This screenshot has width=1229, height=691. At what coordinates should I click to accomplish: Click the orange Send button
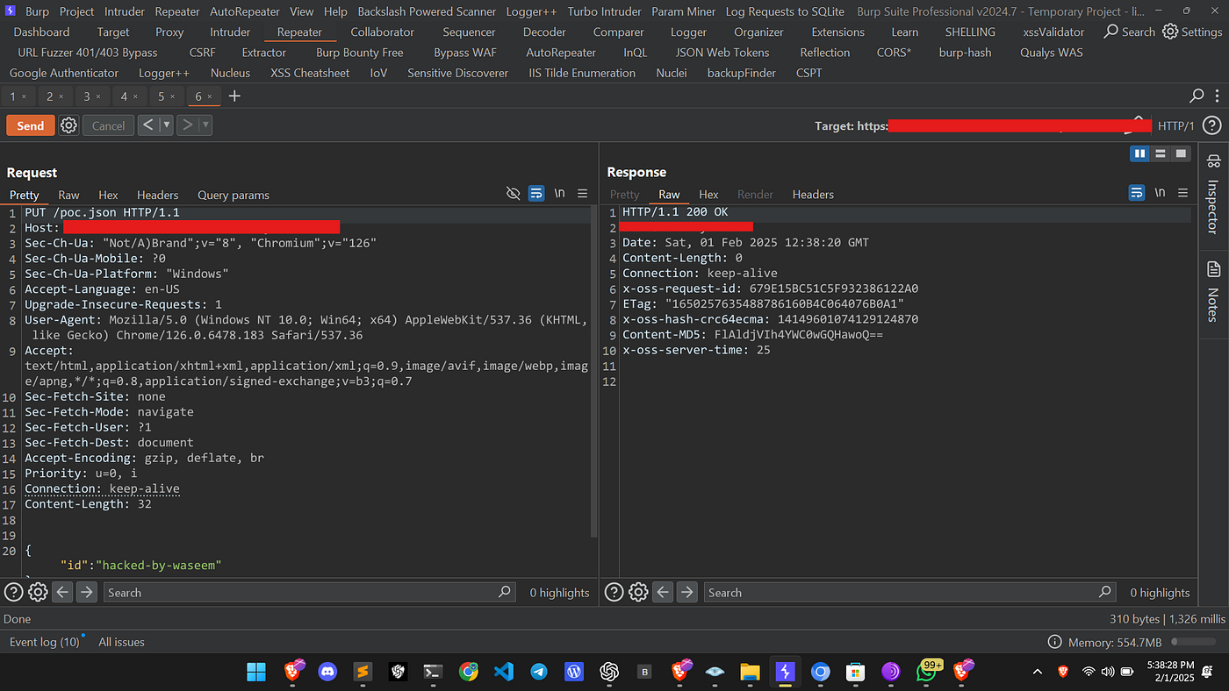[x=31, y=125]
